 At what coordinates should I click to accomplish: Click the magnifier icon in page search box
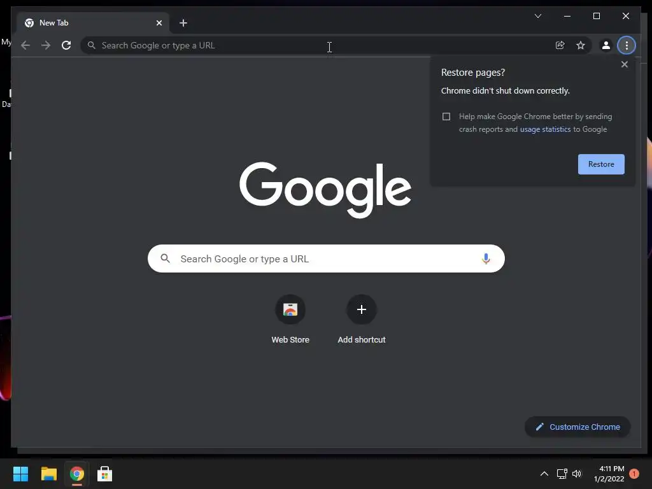click(x=165, y=259)
